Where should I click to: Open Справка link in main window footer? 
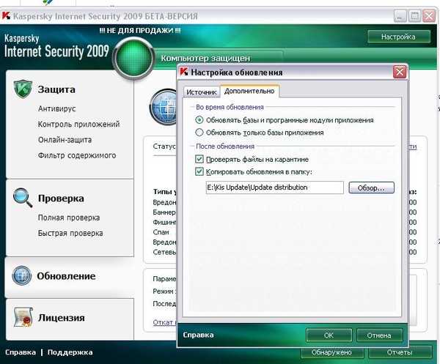click(21, 352)
